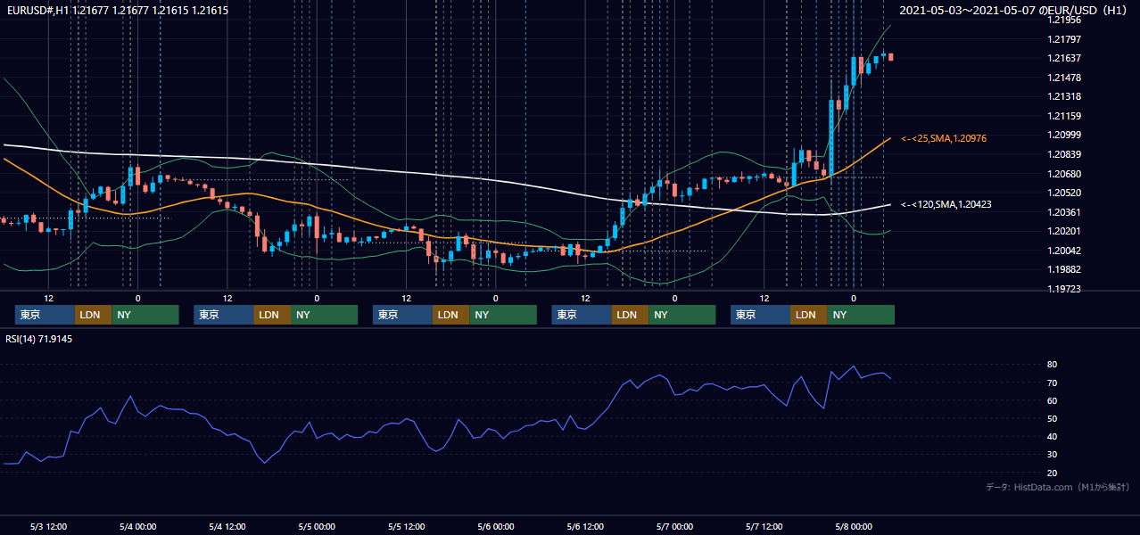Click RSI scale value 50
The image size is (1140, 535).
(x=1053, y=418)
